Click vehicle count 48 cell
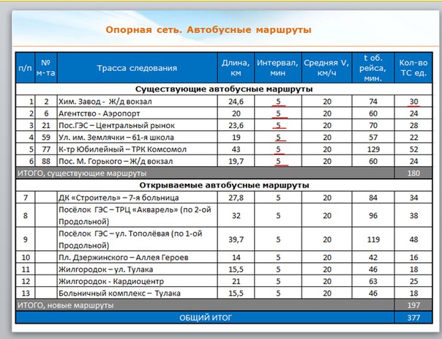The image size is (442, 339). click(x=413, y=239)
